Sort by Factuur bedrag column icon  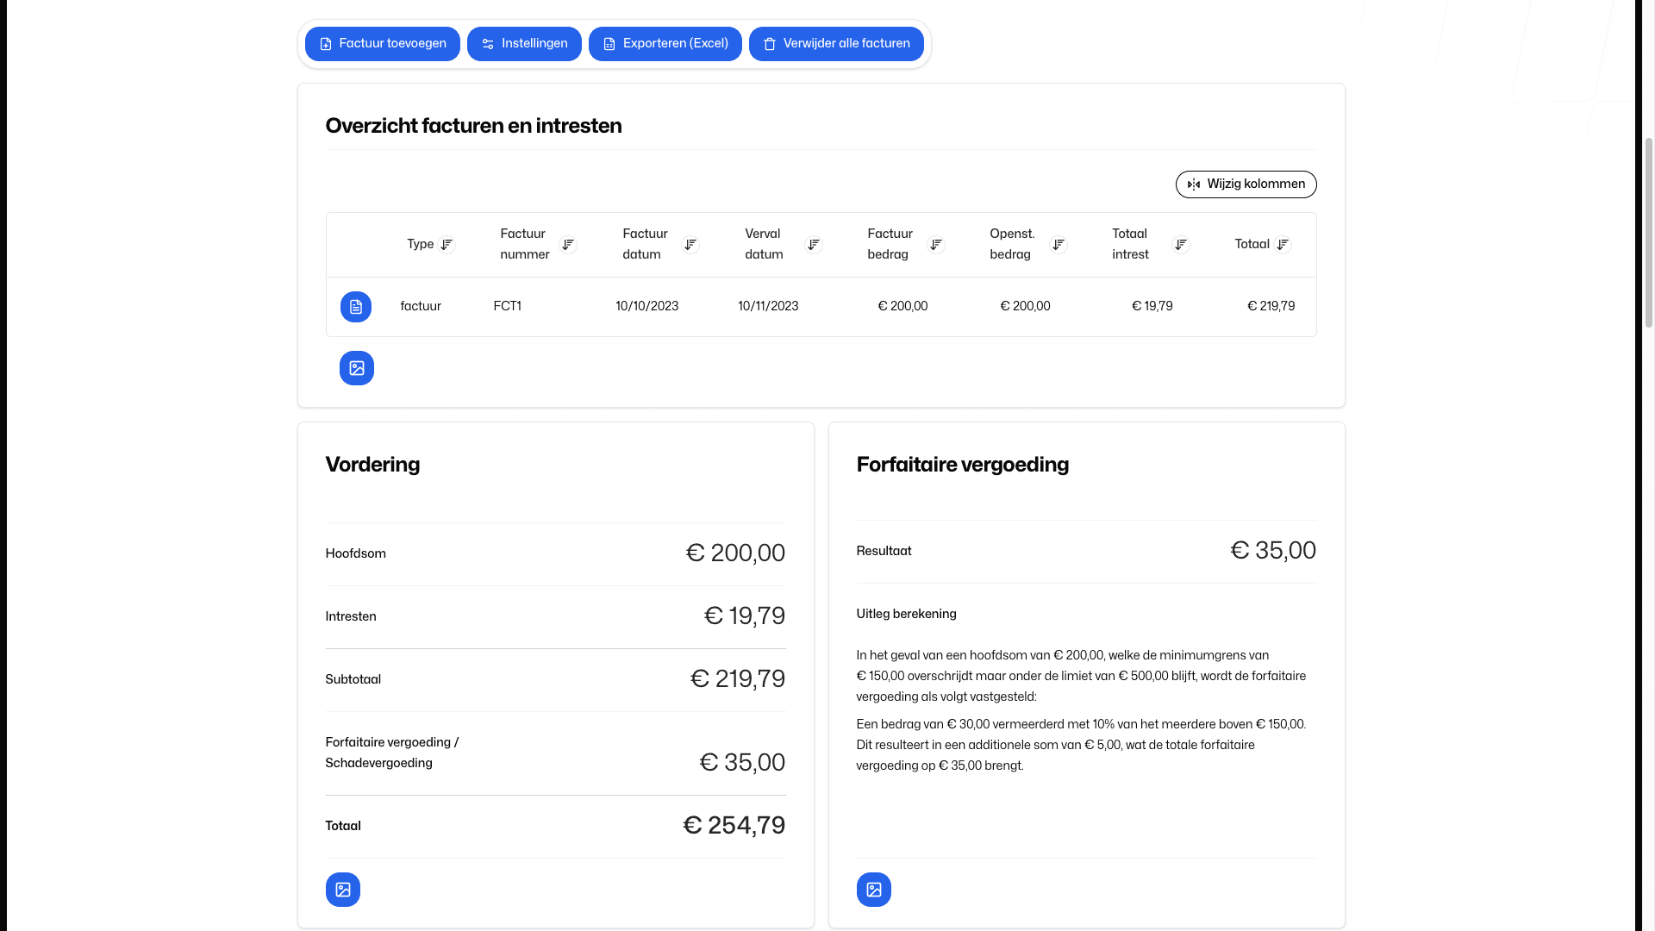935,245
